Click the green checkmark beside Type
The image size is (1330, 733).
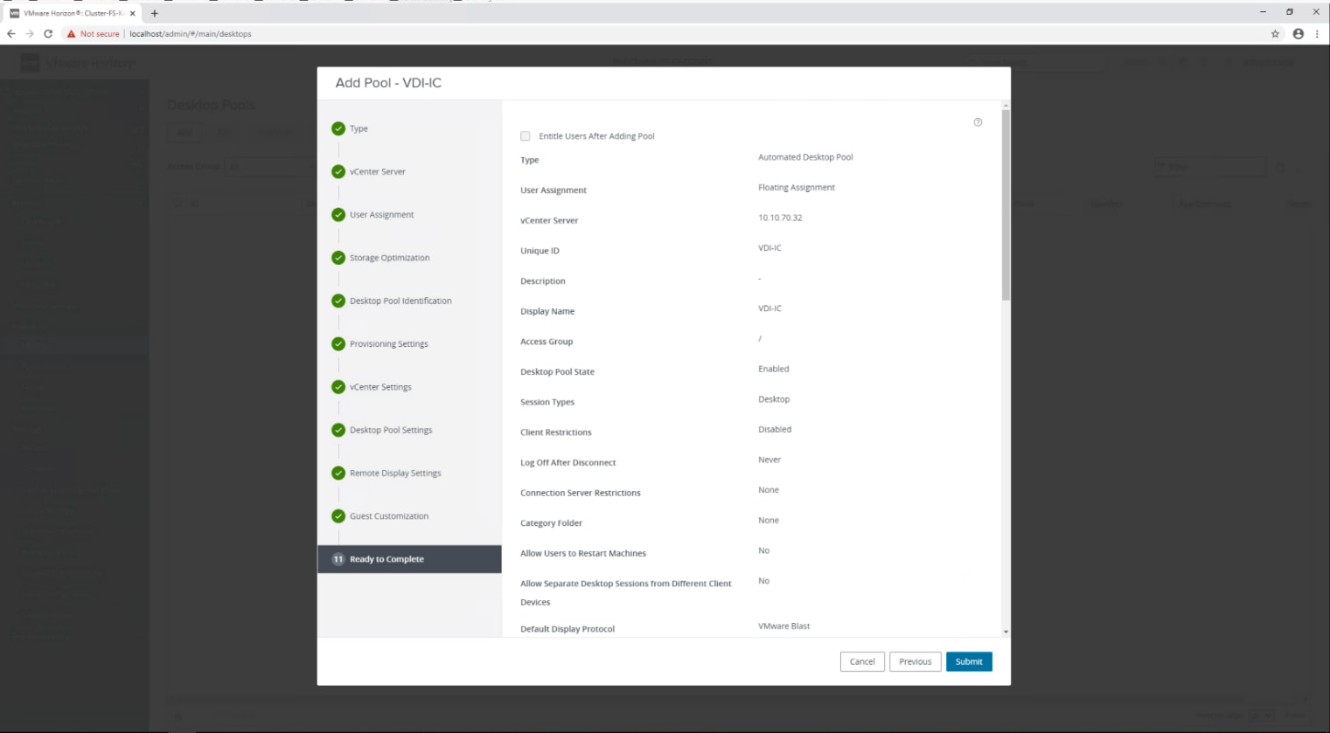[338, 128]
